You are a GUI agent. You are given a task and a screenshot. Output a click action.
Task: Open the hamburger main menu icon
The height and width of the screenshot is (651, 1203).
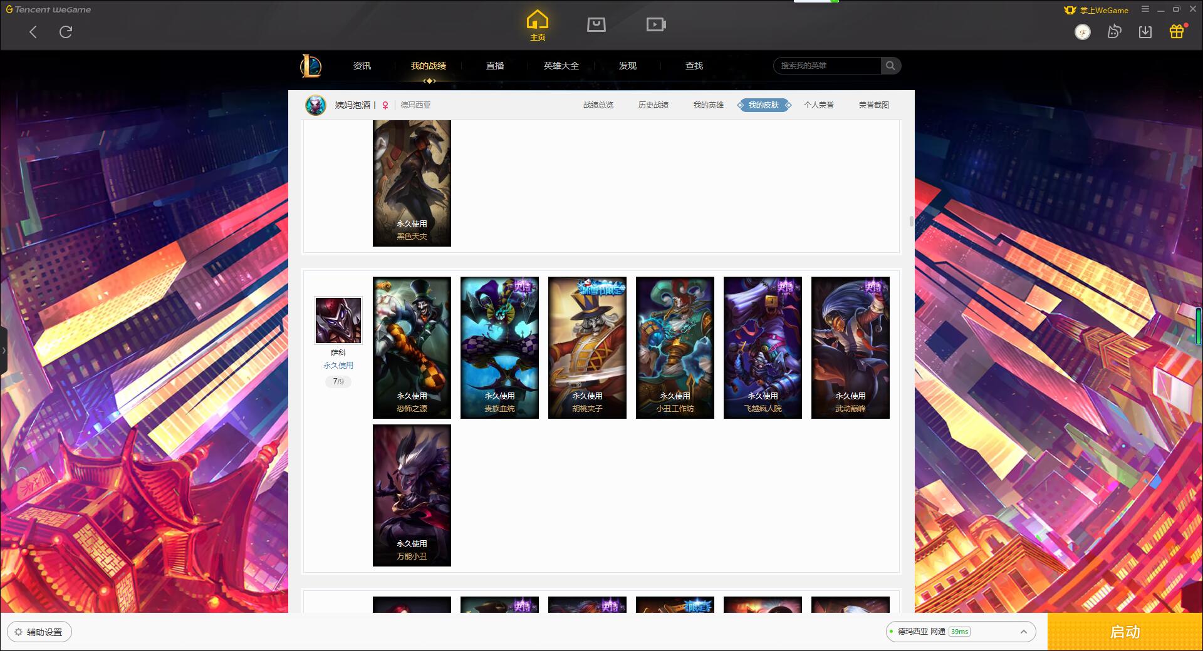coord(1145,9)
